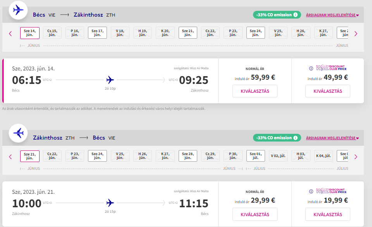Choose outbound normal price 59,99 € KIVÁLASZTÁS
The width and height of the screenshot is (372, 227).
(255, 91)
